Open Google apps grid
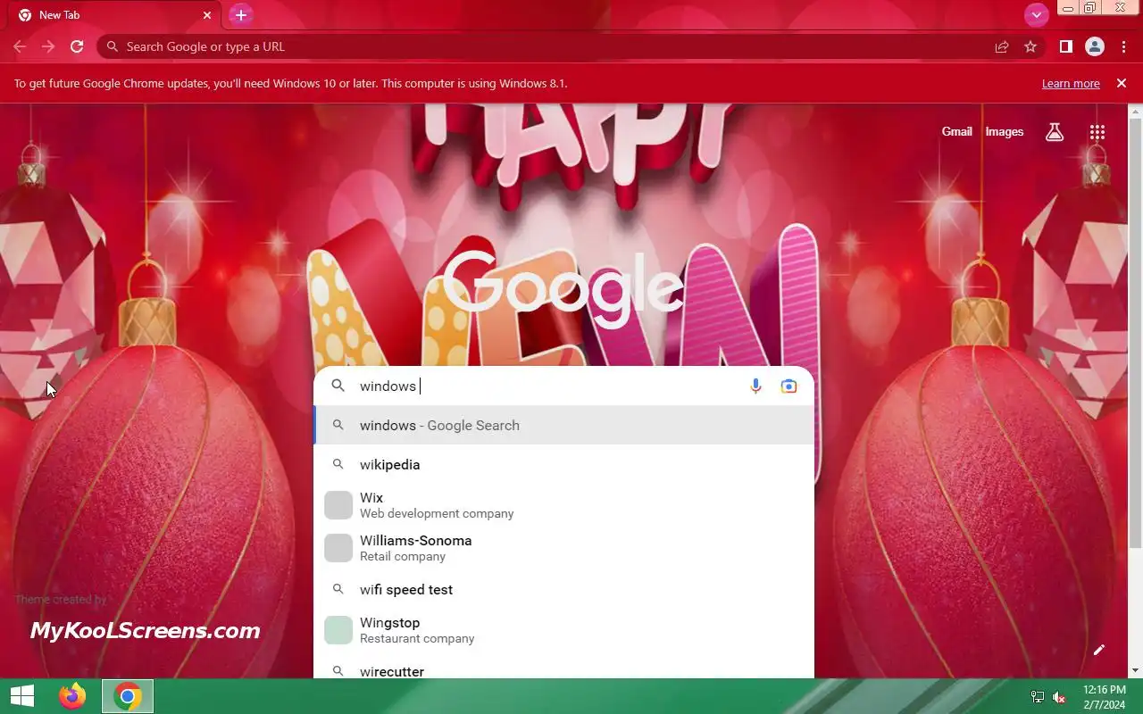 (1097, 132)
